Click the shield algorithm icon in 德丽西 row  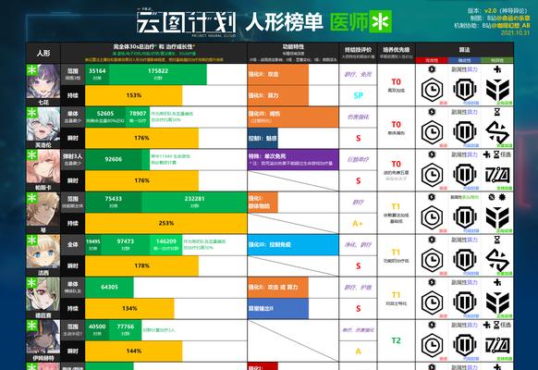pyautogui.click(x=465, y=302)
